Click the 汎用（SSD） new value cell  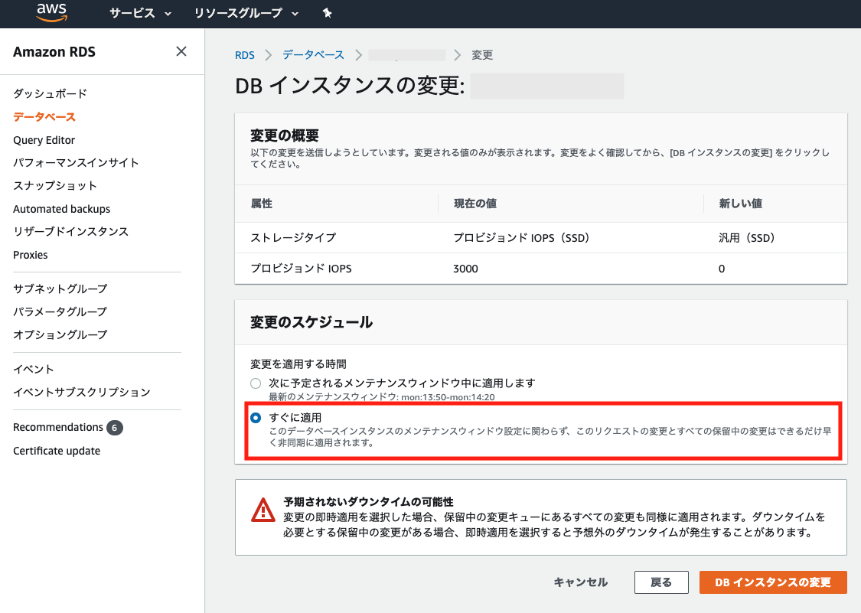(x=747, y=238)
